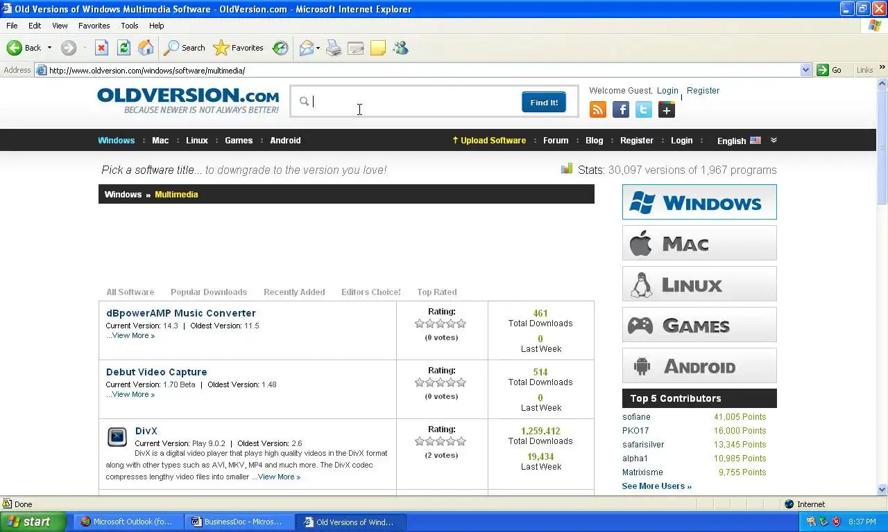Expand the Links toolbar chevron
Image resolution: width=888 pixels, height=532 pixels.
[882, 67]
